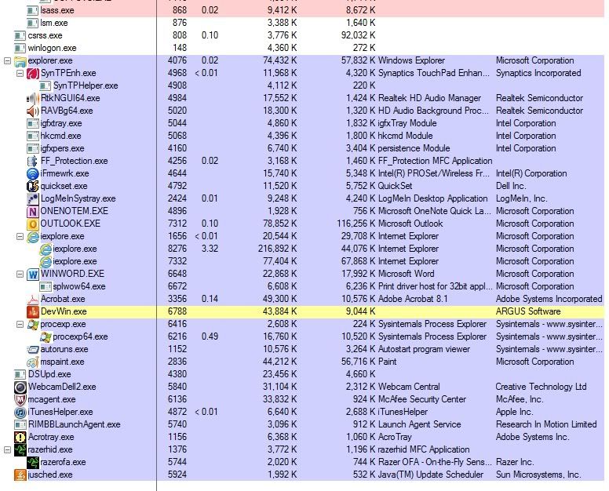Click the 'Research In Motion Limited' cell

click(546, 424)
